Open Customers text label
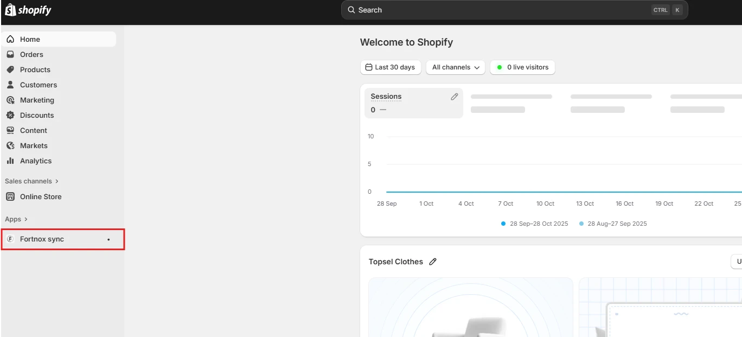 tap(39, 85)
